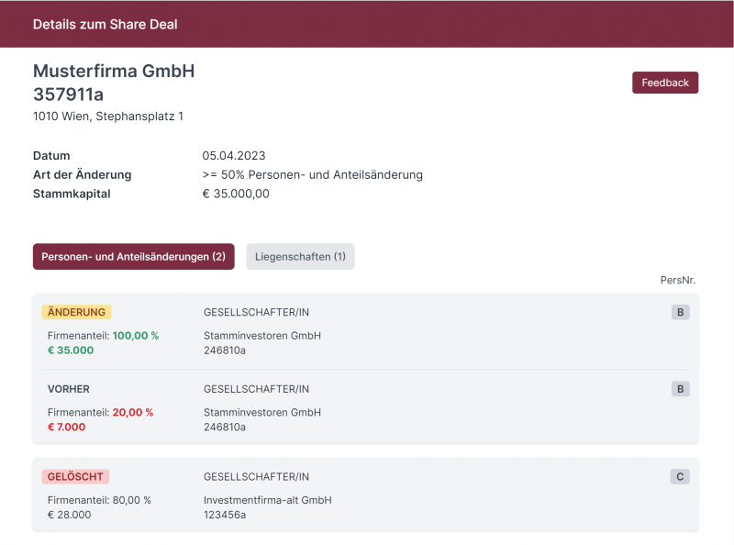Click the person number 123456a
The height and width of the screenshot is (545, 734).
(225, 515)
